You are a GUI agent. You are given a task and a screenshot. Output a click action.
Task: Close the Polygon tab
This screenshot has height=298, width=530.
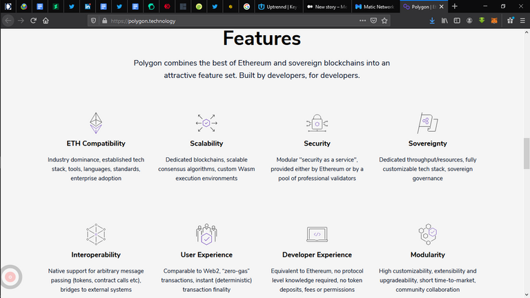point(442,6)
